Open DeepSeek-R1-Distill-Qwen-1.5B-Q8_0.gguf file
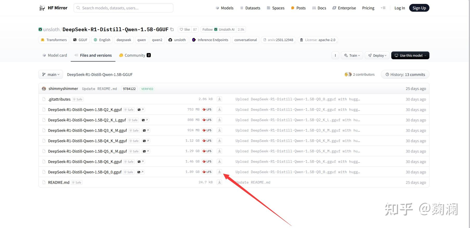This screenshot has height=228, width=470. (85, 172)
